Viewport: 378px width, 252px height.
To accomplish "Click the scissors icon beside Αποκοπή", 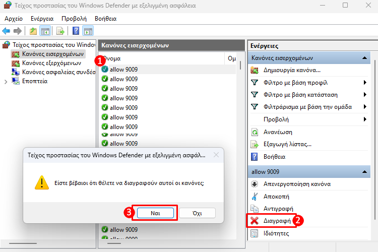I will (x=255, y=197).
